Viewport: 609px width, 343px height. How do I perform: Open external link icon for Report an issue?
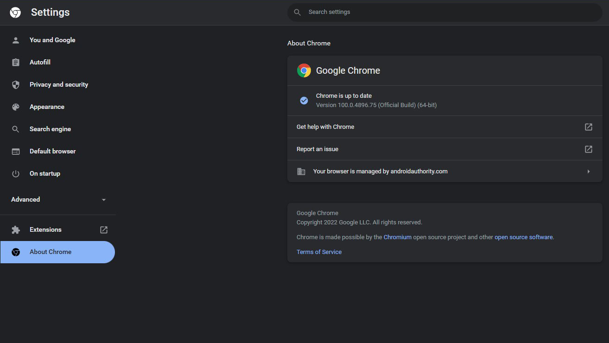coord(588,149)
